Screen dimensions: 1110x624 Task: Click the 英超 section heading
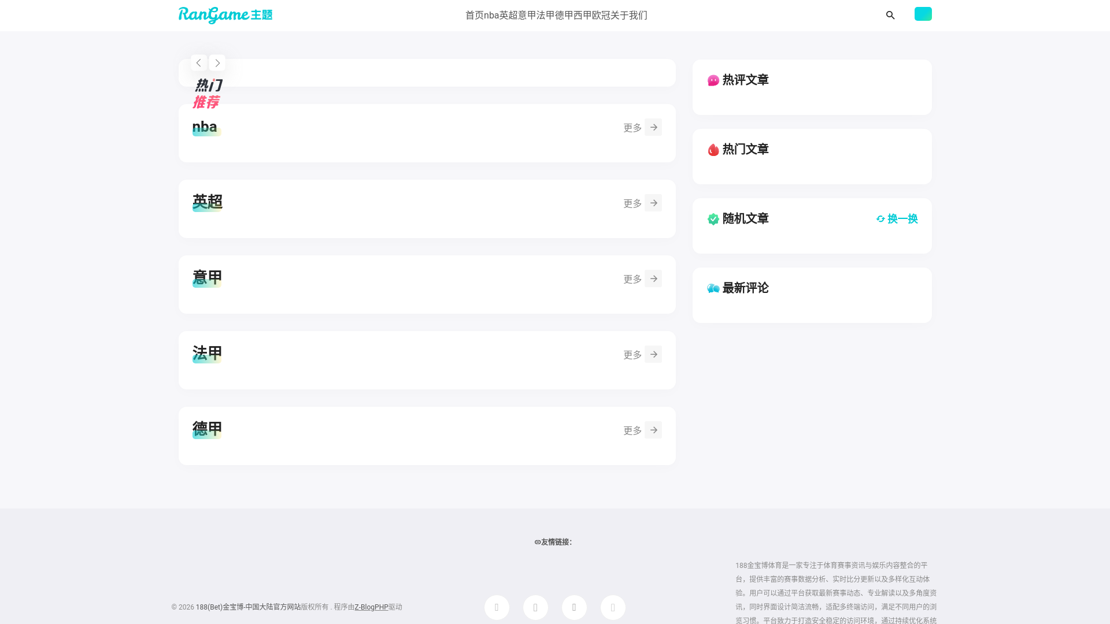tap(207, 202)
